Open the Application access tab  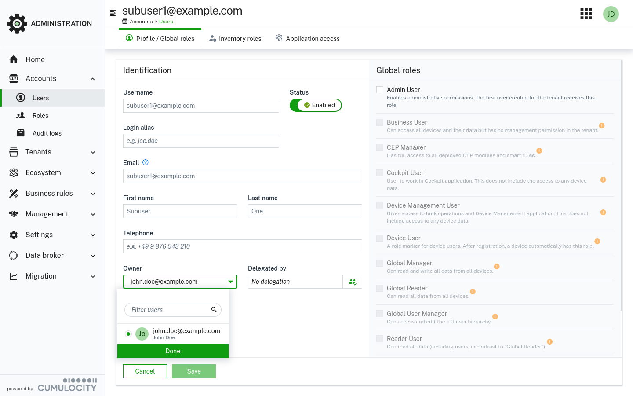click(x=307, y=39)
